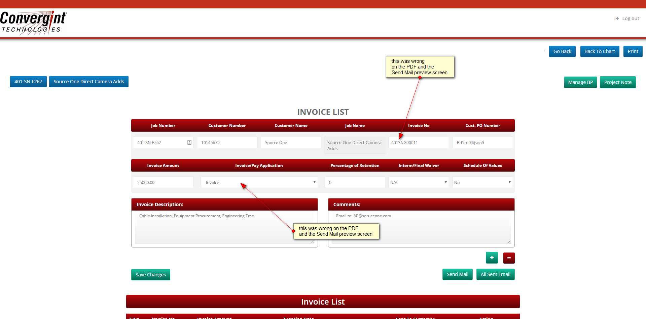Click the Customer Number field 10145639
This screenshot has height=319, width=646.
click(x=227, y=142)
